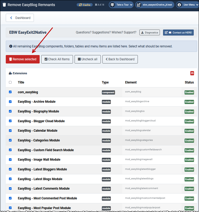Click mod_easyblogcustomfieldsearch element text
The image size is (199, 212).
point(143,150)
